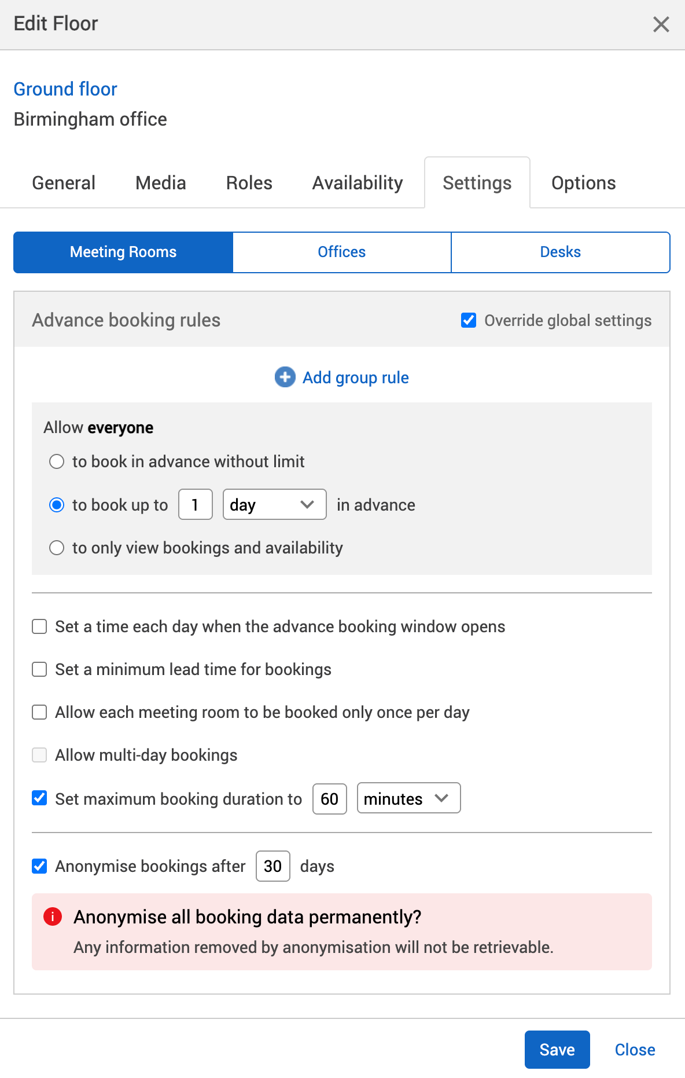
Task: Click the Ground floor link
Action: 65,89
